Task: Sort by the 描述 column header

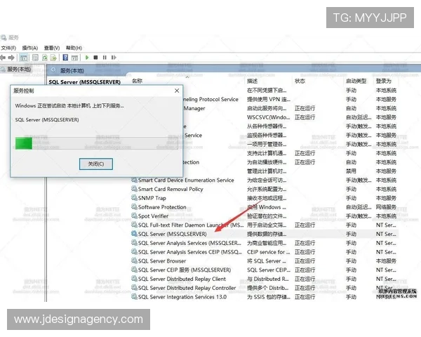Action: point(252,81)
